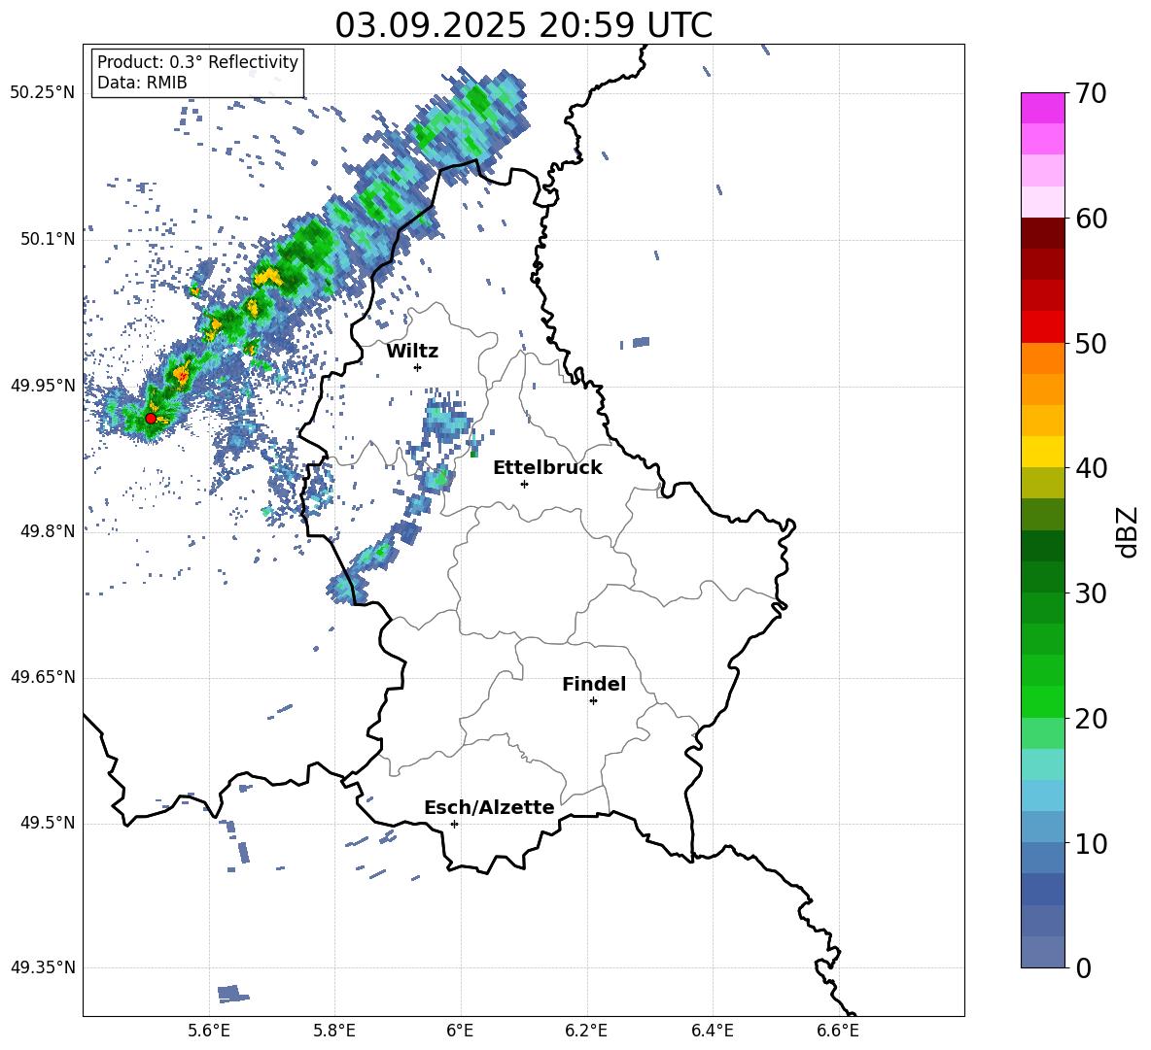Click the 49.5°N latitude label
The height and width of the screenshot is (1050, 1151).
pos(49,822)
